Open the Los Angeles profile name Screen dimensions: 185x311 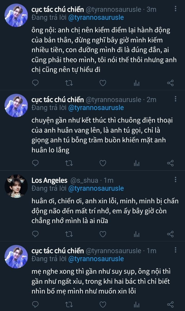(49, 180)
